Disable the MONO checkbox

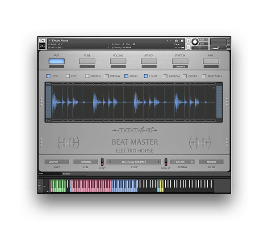click(126, 76)
